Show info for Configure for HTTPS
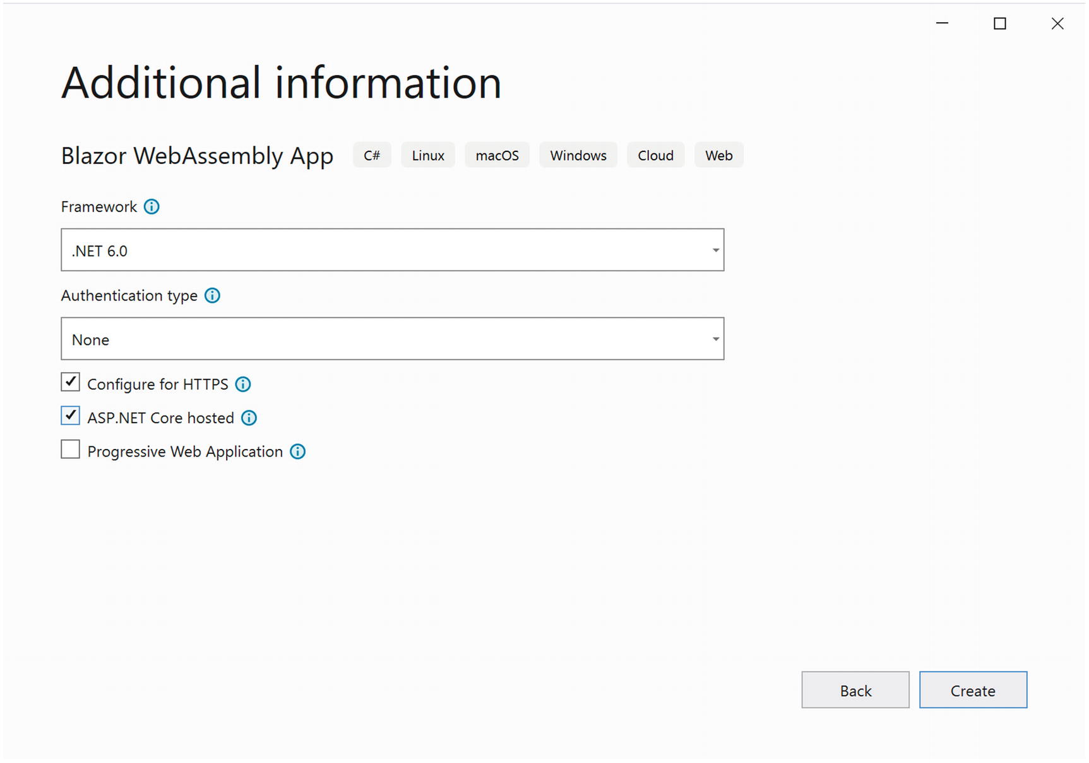Screen dimensions: 1089x763 pos(243,385)
